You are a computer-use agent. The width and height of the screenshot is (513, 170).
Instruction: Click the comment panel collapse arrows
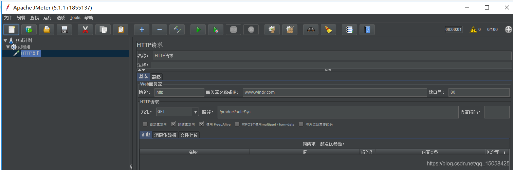pos(142,70)
